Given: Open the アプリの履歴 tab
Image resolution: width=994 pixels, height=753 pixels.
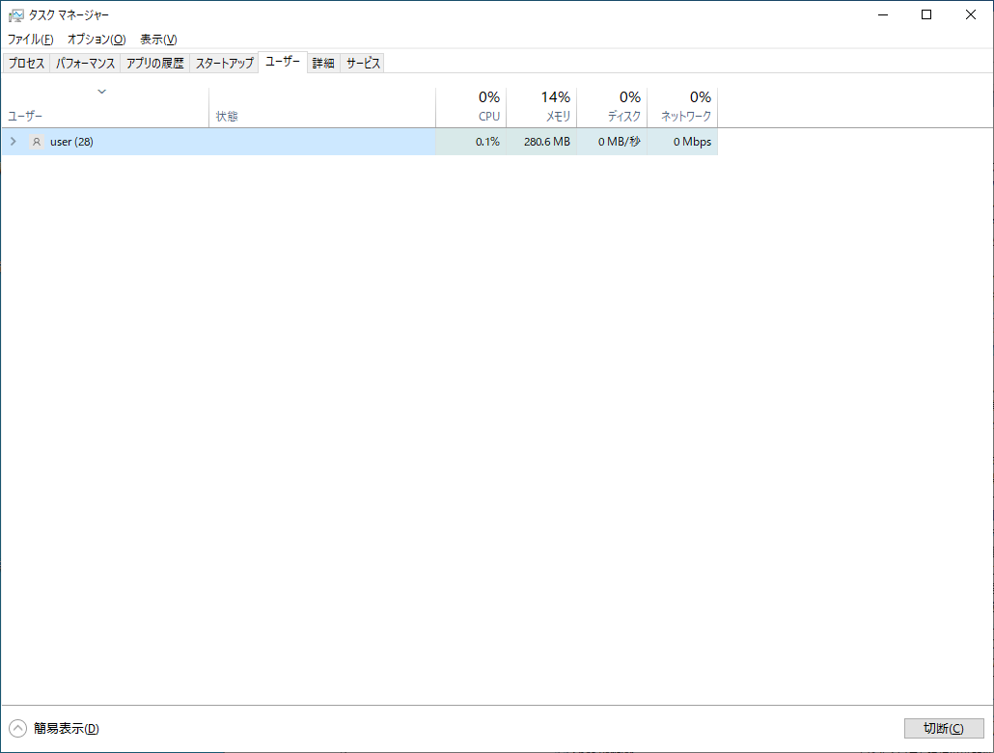Looking at the screenshot, I should click(154, 64).
